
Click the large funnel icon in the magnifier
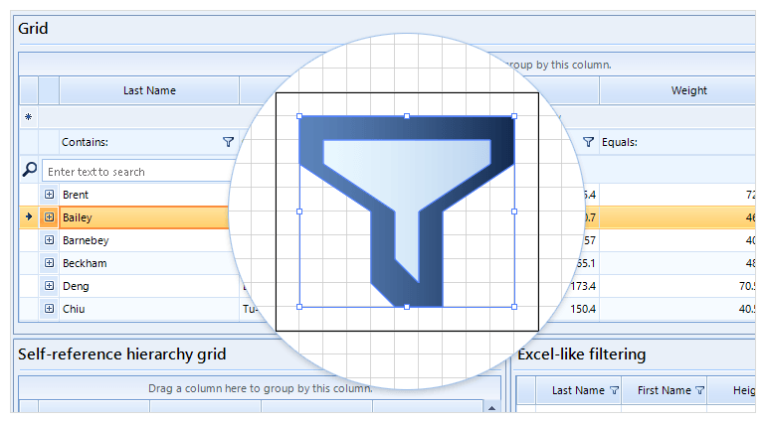pyautogui.click(x=407, y=211)
